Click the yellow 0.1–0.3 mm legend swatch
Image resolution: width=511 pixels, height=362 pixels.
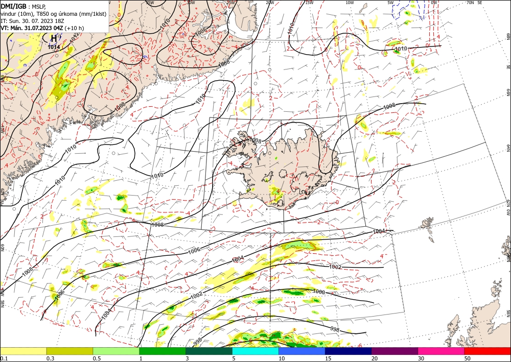pos(23,351)
